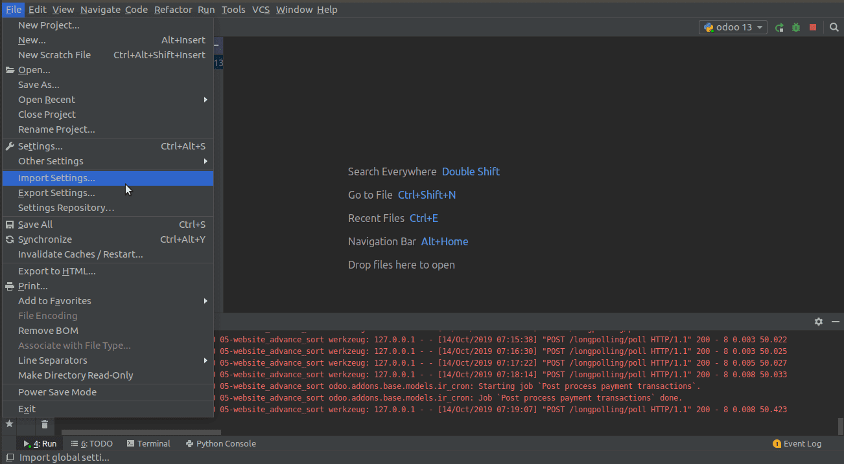844x464 pixels.
Task: Click Exit in File menu
Action: 108,409
